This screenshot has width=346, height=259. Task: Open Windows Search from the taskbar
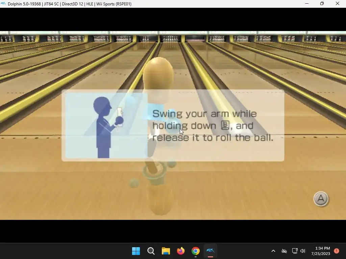[x=151, y=251]
